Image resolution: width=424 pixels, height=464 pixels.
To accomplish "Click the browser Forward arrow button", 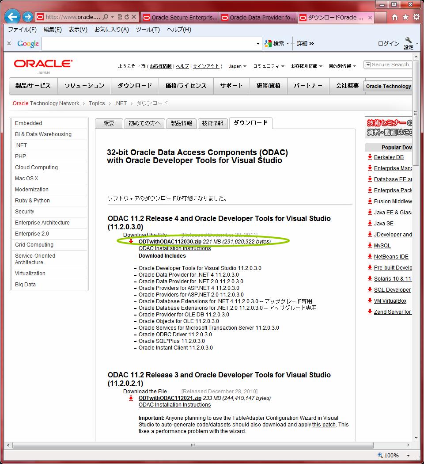I will coord(27,17).
